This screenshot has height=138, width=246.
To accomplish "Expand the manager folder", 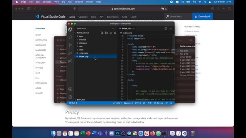I will point(96,43).
